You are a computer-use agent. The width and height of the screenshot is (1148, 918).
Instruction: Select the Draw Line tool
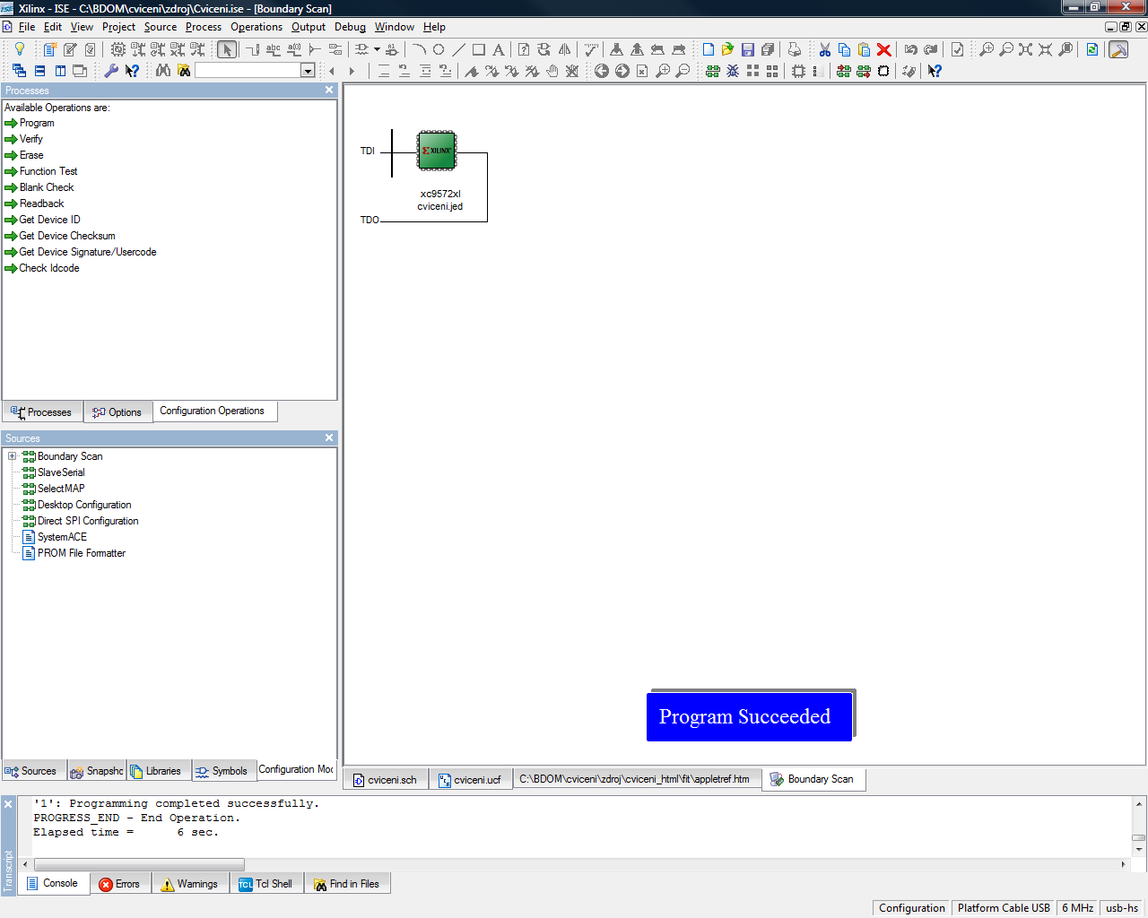coord(458,49)
